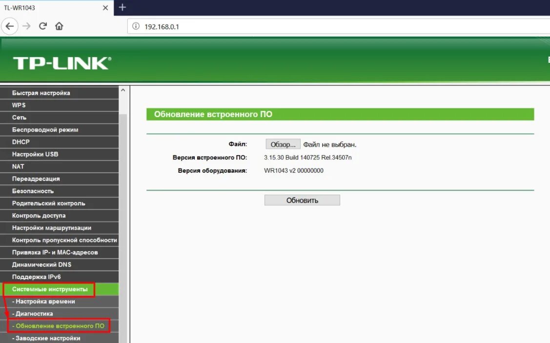Open the Сеть section
Viewport: 550px width, 343px height.
[x=59, y=118]
